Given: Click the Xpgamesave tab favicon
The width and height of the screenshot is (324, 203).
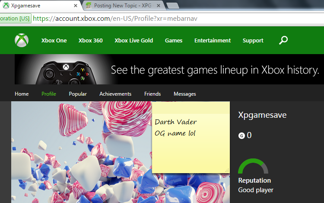Looking at the screenshot, I should coord(6,6).
